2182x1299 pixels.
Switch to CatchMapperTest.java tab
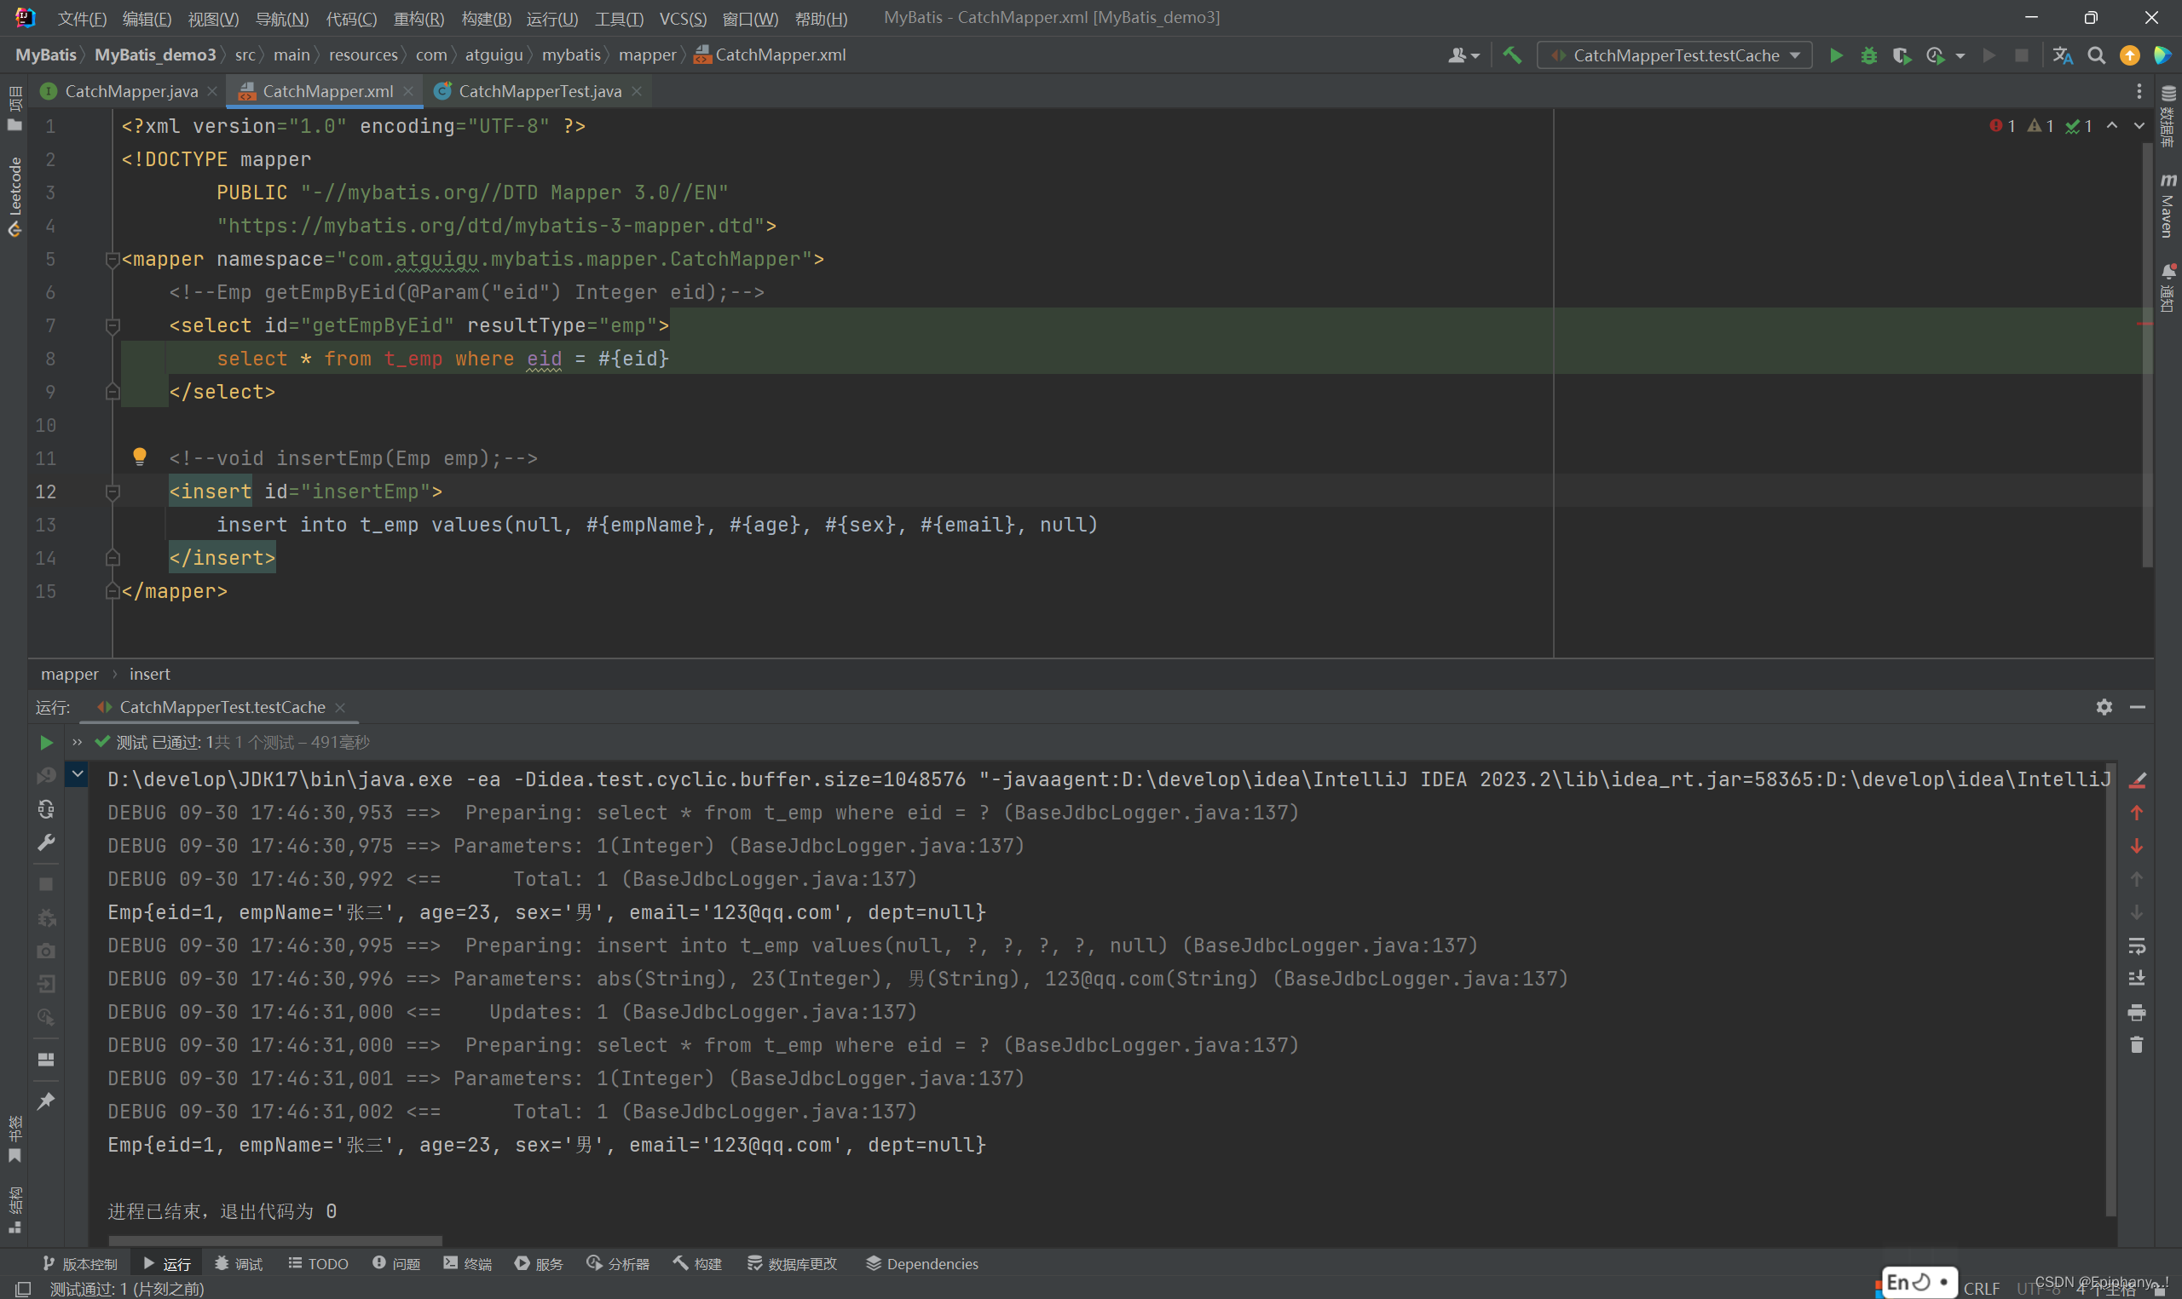[539, 91]
